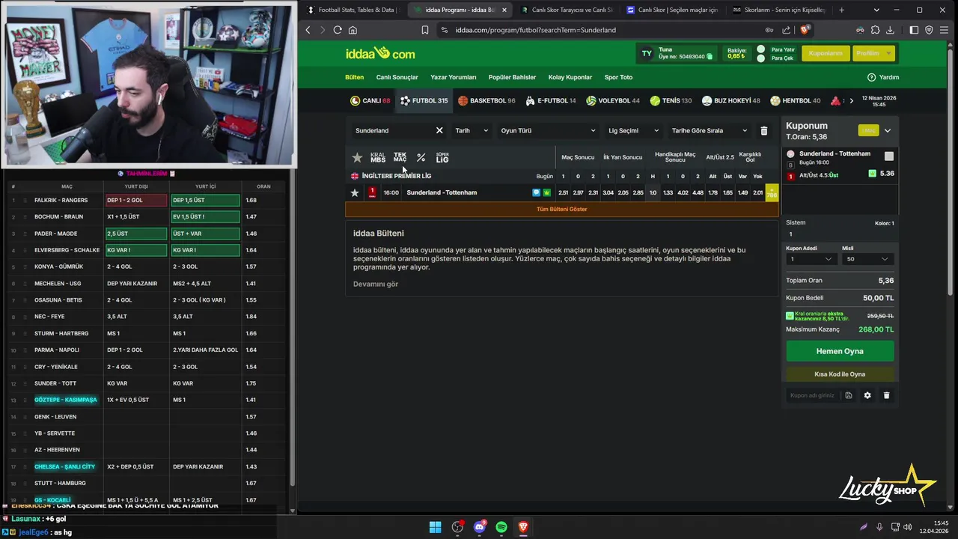Select BUZ HOKEYİ 48 sport tab
The width and height of the screenshot is (958, 539).
tap(730, 100)
